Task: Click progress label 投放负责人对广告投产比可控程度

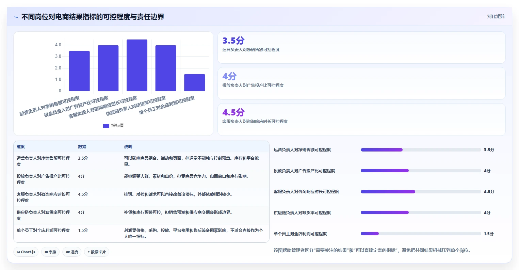Action: (x=304, y=171)
